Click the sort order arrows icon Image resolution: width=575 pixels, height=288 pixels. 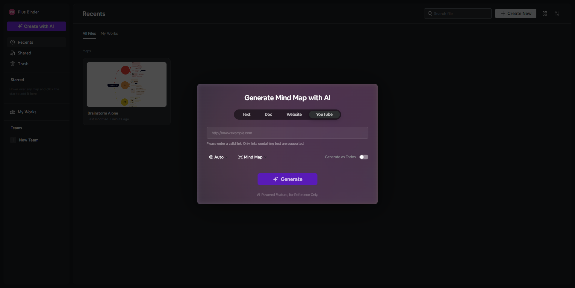(x=557, y=13)
